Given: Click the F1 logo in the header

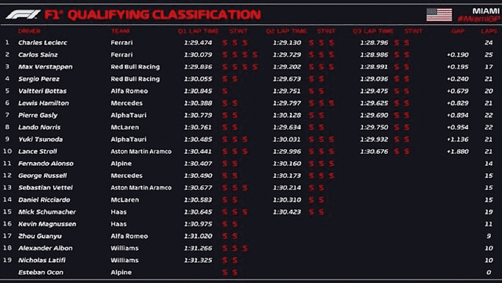Looking at the screenshot, I should pos(24,14).
